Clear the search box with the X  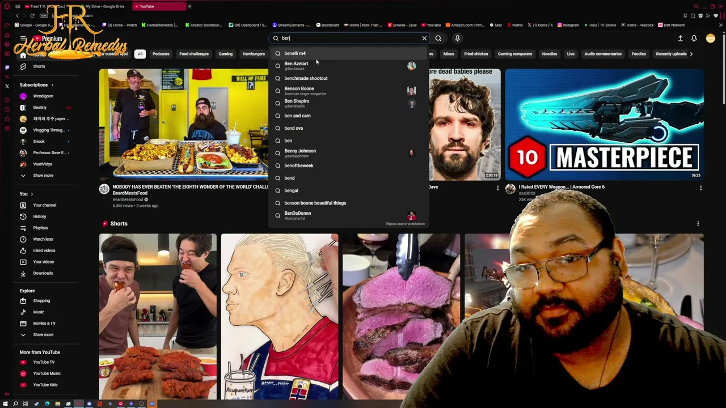coord(424,38)
